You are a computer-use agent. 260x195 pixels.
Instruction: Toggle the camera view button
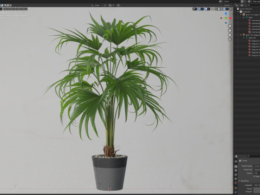230,35
